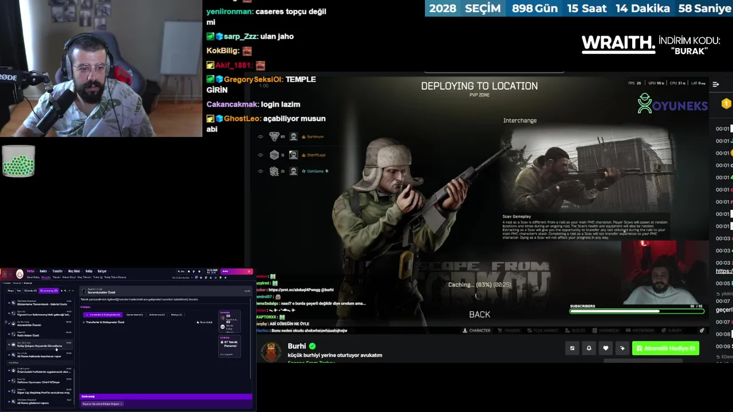Select the Gözlemleme tab in message
The width and height of the screenshot is (733, 412).
click(135, 315)
